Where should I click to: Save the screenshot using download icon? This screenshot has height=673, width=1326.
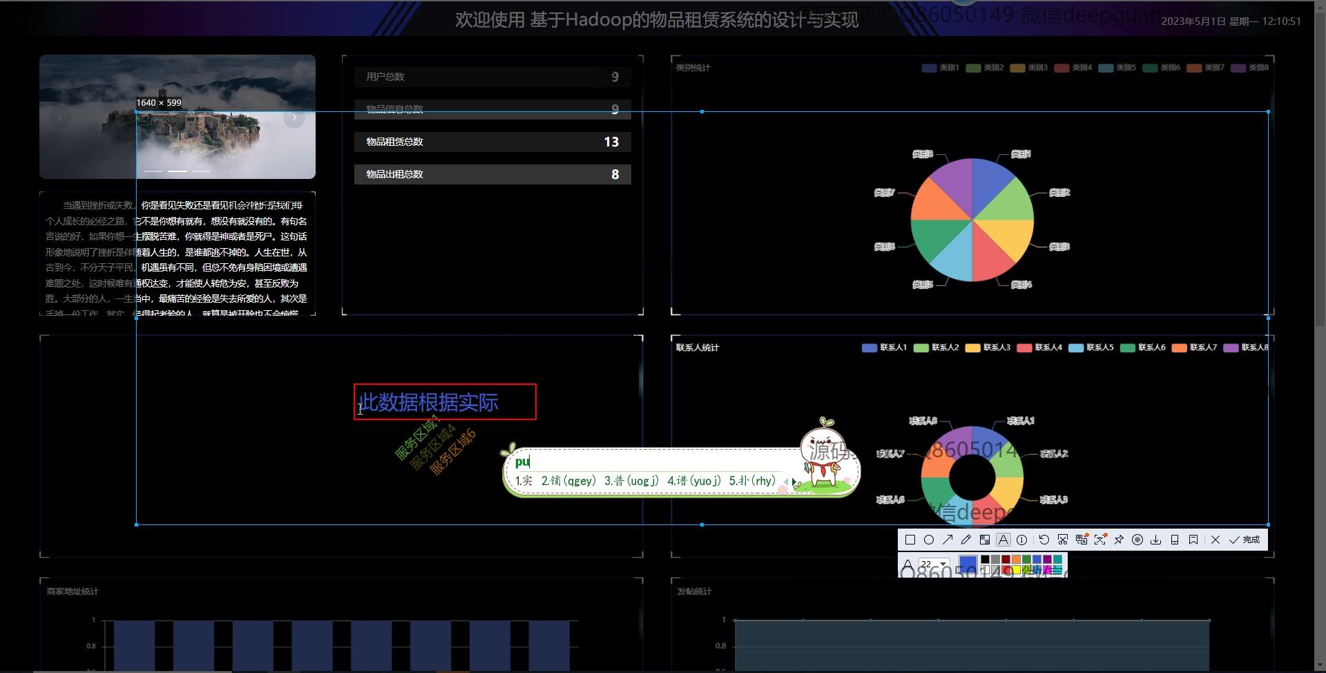[x=1156, y=540]
